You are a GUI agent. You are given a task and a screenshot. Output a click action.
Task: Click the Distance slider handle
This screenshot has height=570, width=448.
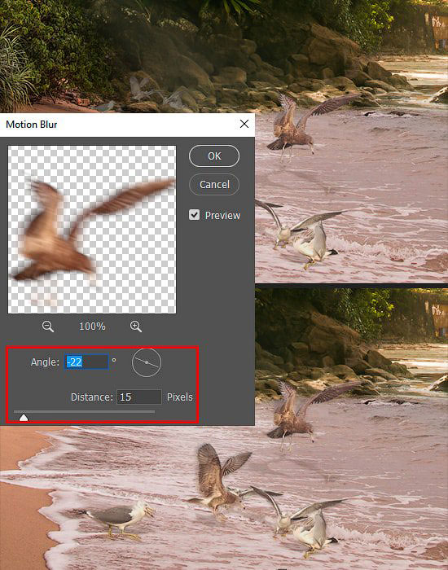click(24, 417)
